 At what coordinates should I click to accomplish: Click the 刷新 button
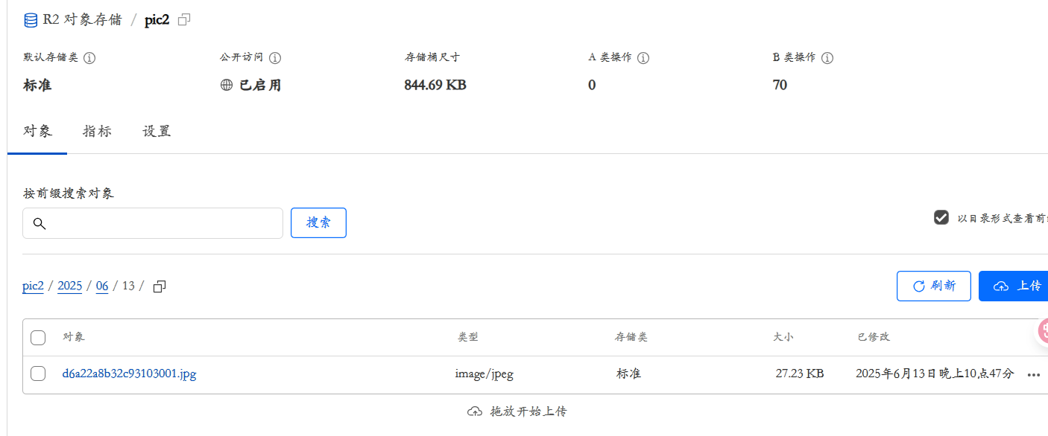tap(934, 286)
